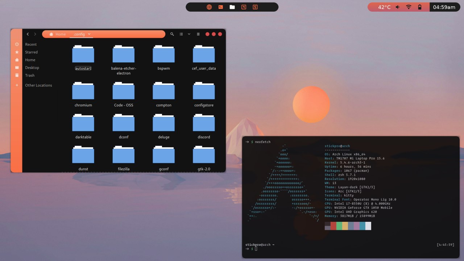Click the Starred star icon in sidebar
Image resolution: width=464 pixels, height=261 pixels.
click(17, 52)
